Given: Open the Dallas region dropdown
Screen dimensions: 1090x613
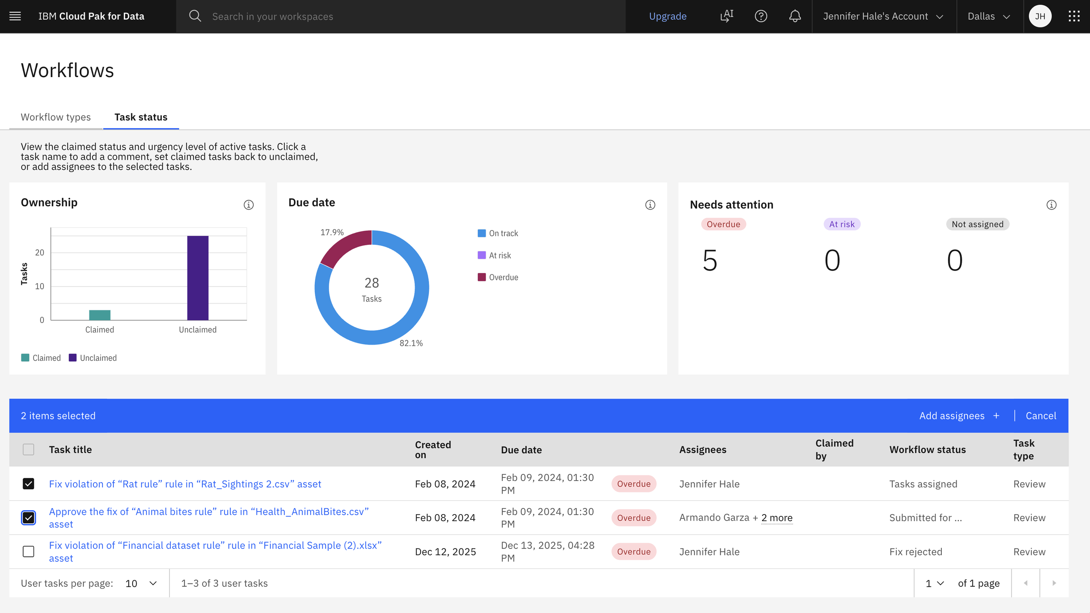Looking at the screenshot, I should pyautogui.click(x=989, y=16).
